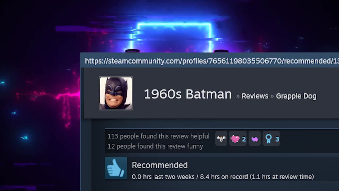This screenshot has height=191, width=339.
Task: Click the separator arrows before Grapple Dog
Action: point(272,96)
